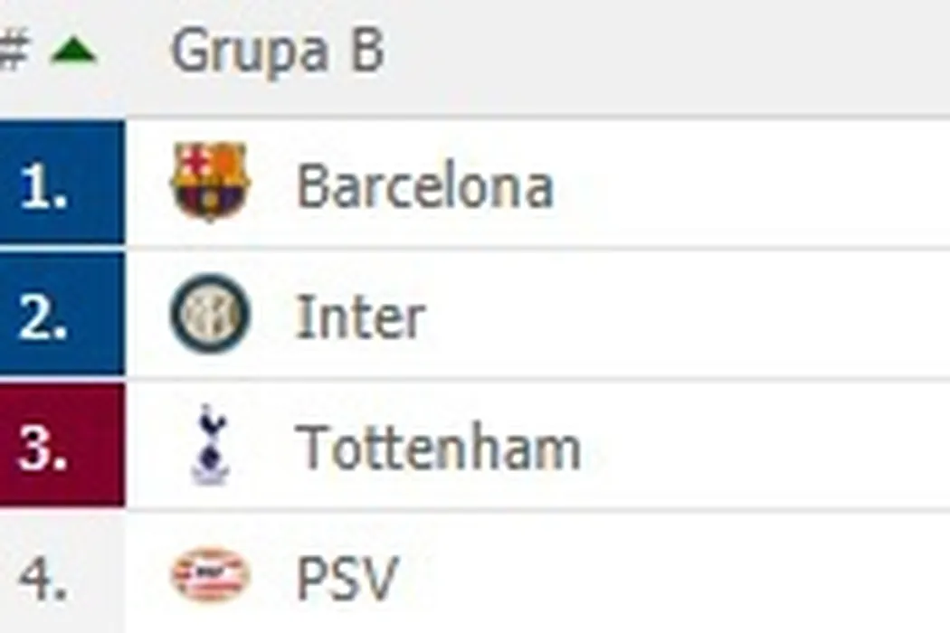Click the Inter club crest
This screenshot has width=950, height=633.
(210, 314)
